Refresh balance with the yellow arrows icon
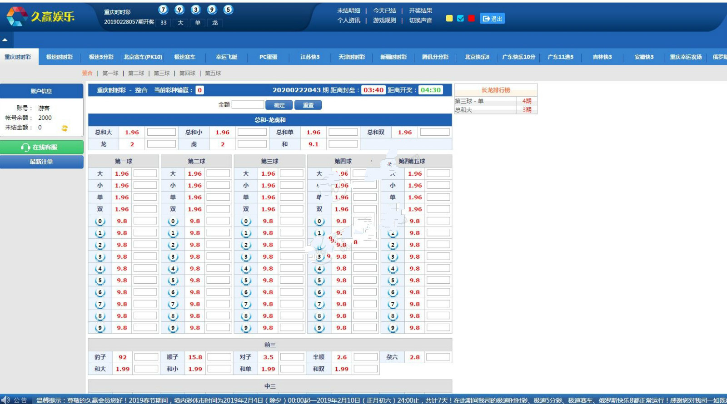The image size is (727, 404). pyautogui.click(x=65, y=128)
